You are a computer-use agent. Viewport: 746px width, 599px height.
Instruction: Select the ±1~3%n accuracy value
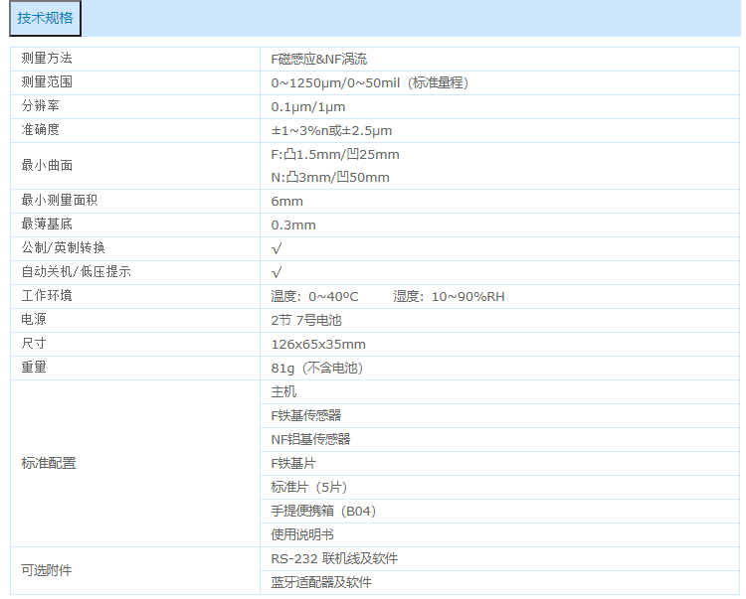(331, 131)
